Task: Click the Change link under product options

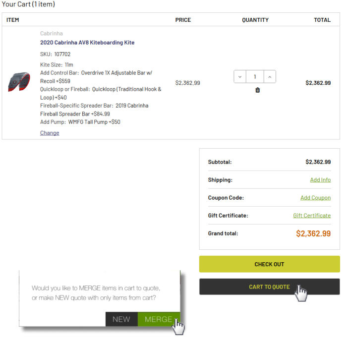Action: pyautogui.click(x=50, y=133)
